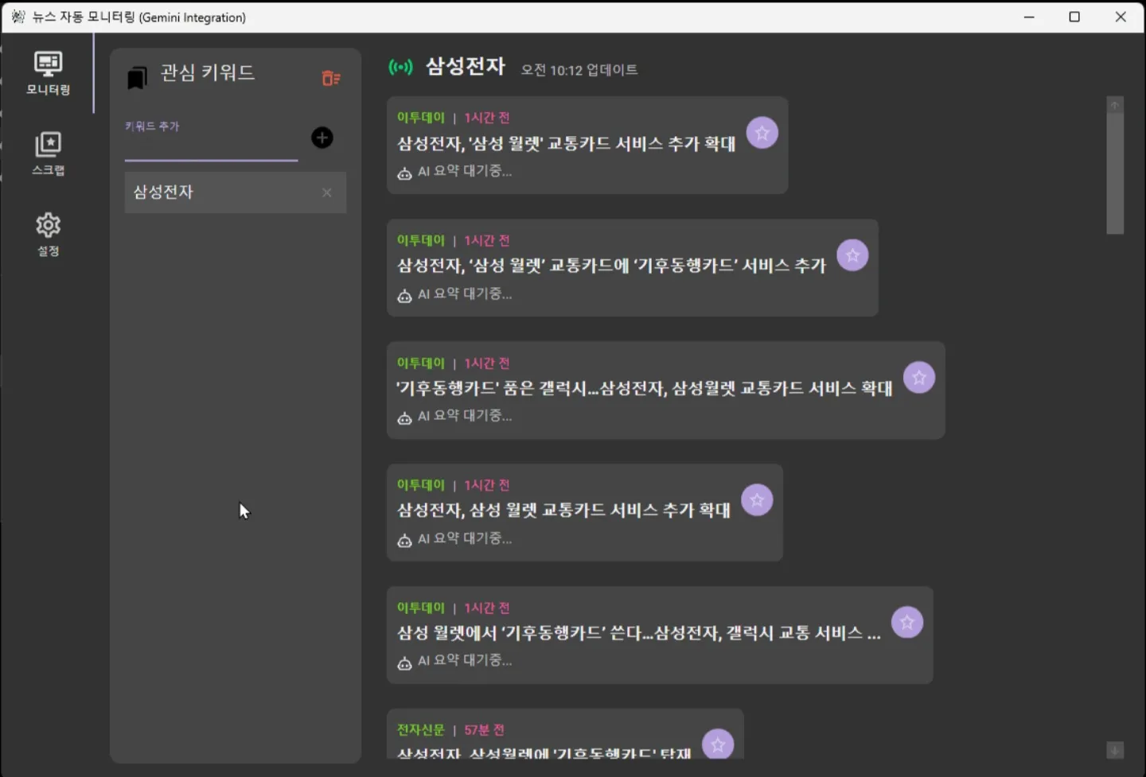Click the 전자신문 source label
The width and height of the screenshot is (1146, 777).
coord(421,730)
